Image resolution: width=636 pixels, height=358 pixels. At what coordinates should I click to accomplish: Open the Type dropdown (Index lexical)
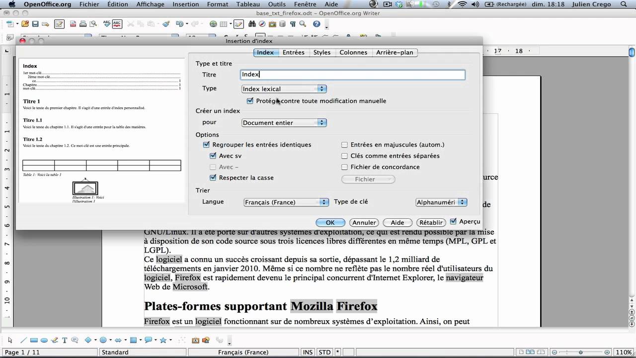[284, 89]
